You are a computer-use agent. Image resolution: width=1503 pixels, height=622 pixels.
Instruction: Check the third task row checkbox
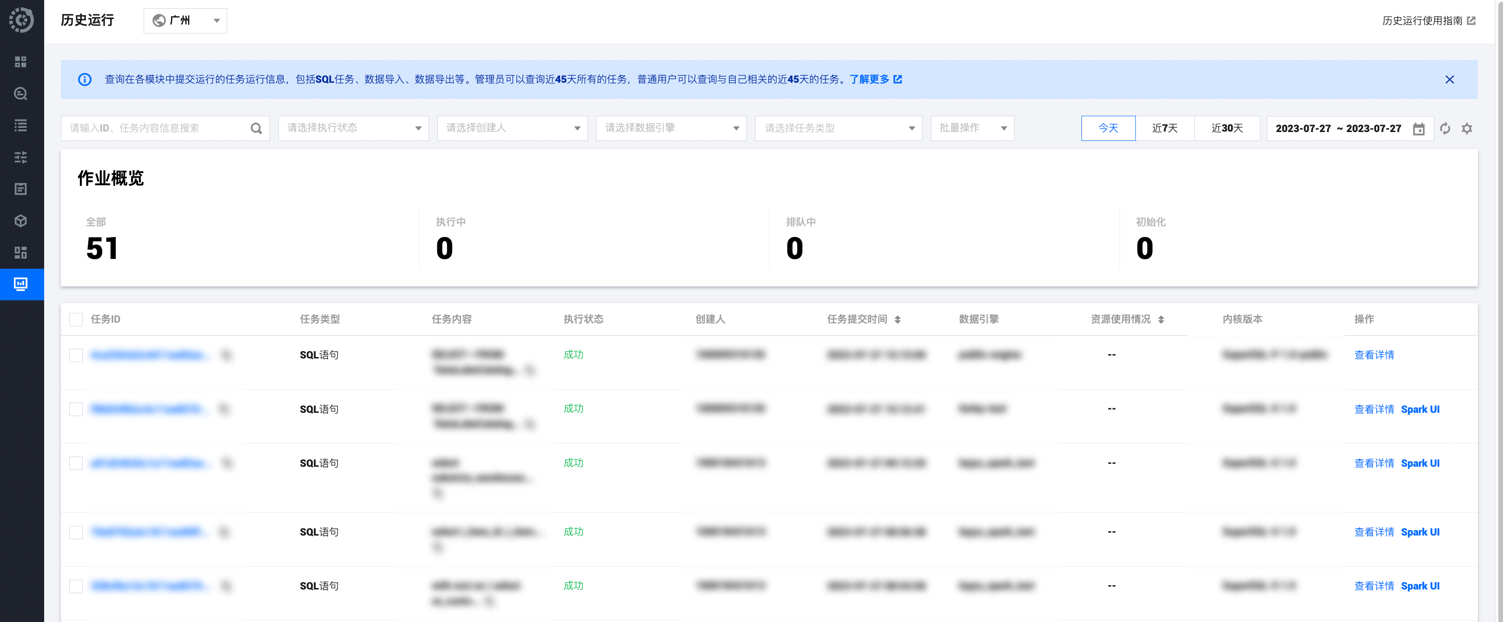(x=76, y=463)
